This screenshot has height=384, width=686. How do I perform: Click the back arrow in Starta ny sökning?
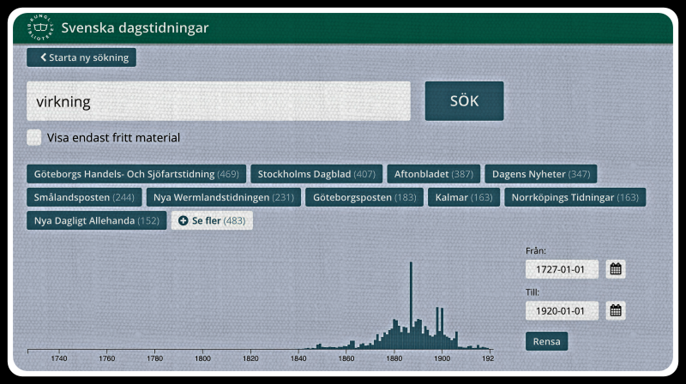[x=43, y=57]
